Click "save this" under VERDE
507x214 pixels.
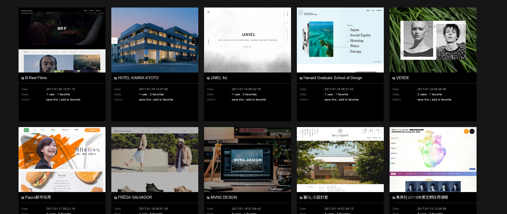pyautogui.click(x=423, y=100)
